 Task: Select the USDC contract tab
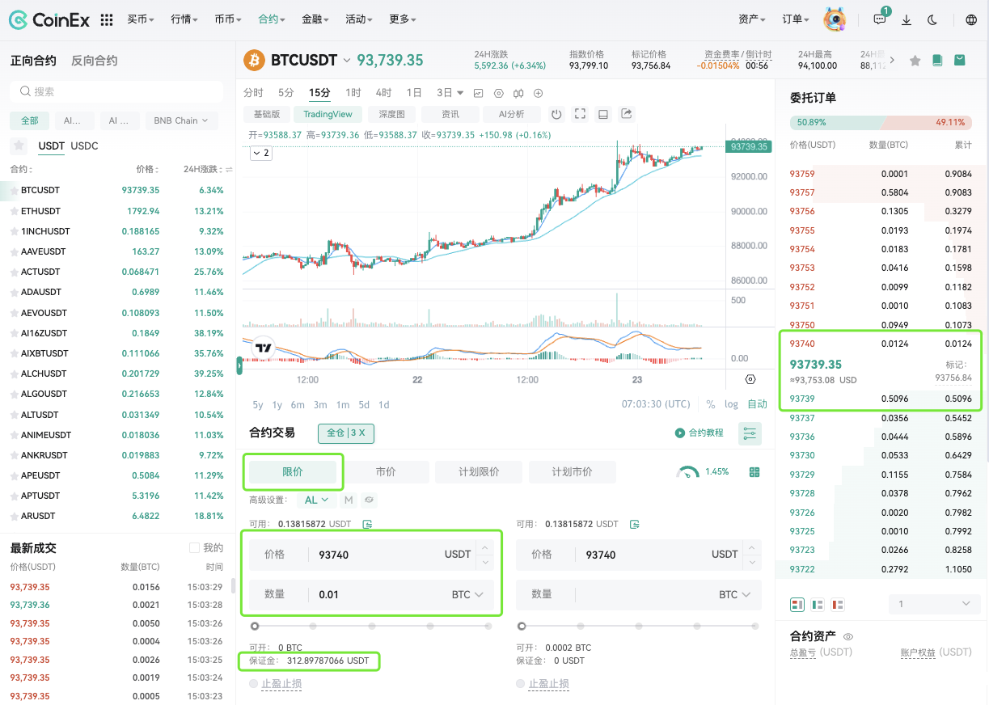click(85, 146)
